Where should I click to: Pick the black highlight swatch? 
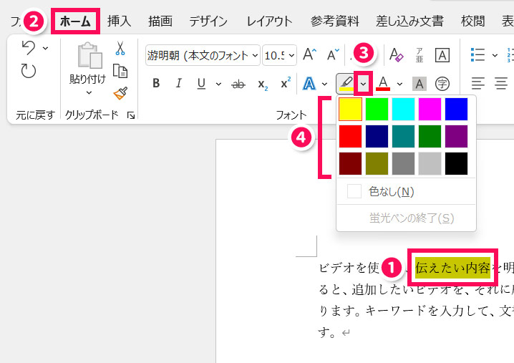pyautogui.click(x=456, y=164)
